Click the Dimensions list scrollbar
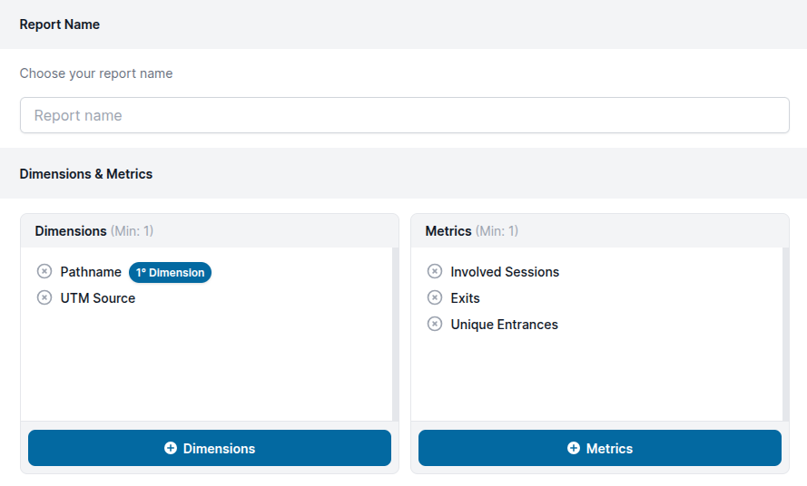 [x=395, y=335]
